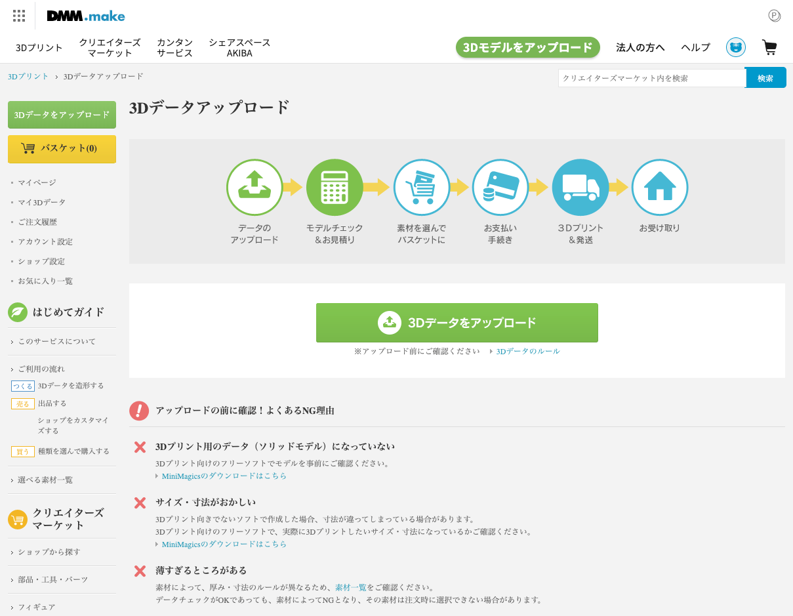Open ショップ設定

coord(41,261)
